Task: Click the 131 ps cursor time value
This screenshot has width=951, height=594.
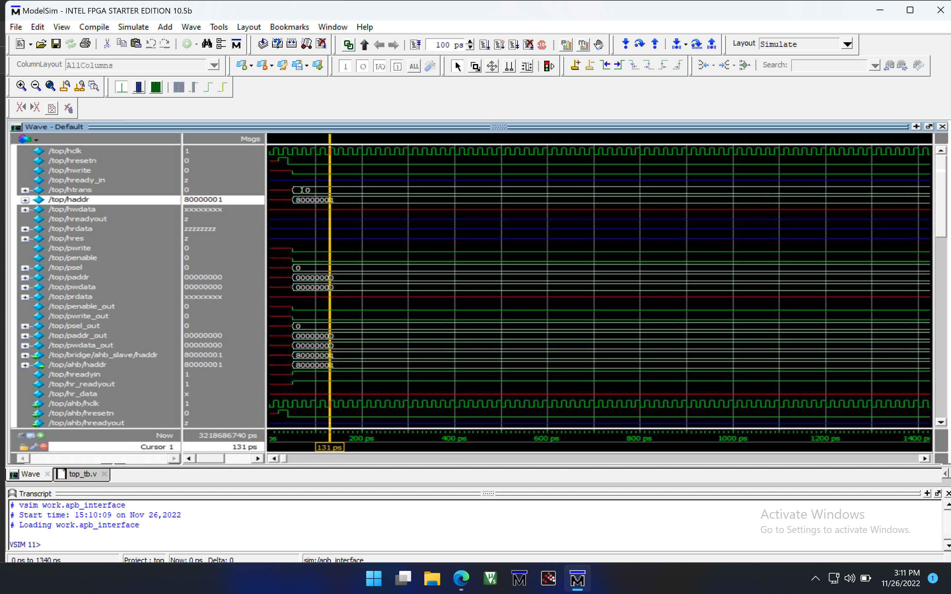Action: click(x=244, y=447)
